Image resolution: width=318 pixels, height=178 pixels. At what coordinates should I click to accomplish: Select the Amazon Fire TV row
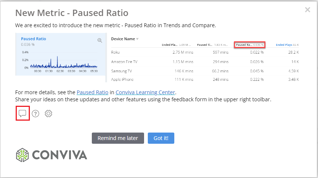click(x=124, y=61)
